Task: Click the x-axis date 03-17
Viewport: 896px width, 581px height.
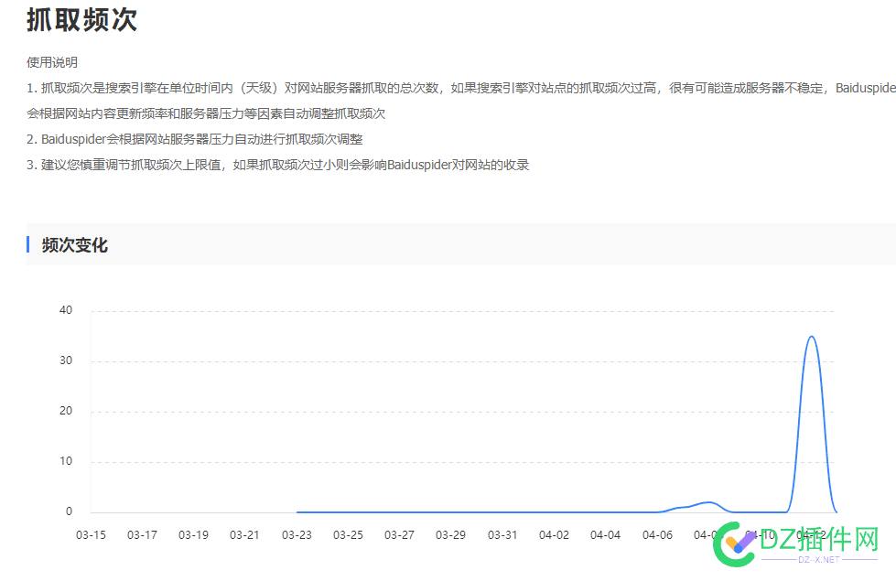Action: (142, 535)
